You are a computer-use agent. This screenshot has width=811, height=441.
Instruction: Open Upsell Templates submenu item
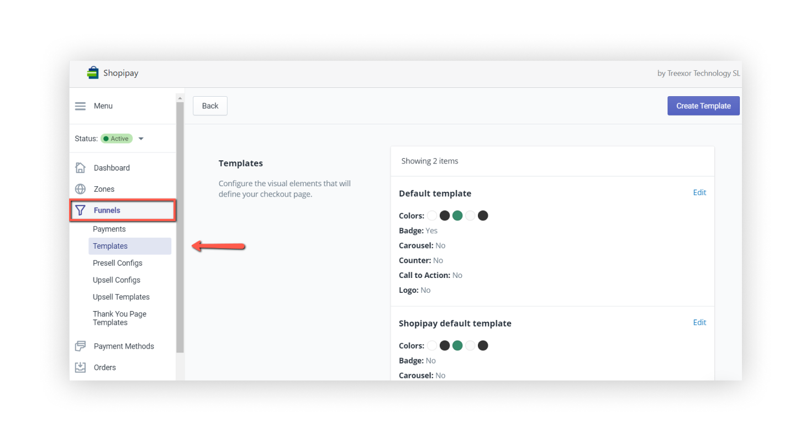coord(121,297)
